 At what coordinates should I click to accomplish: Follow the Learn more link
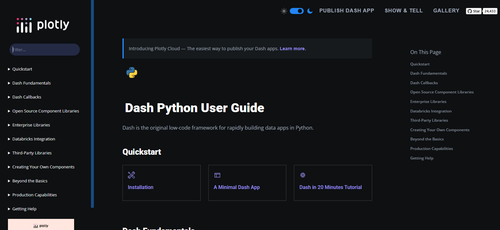coord(293,49)
